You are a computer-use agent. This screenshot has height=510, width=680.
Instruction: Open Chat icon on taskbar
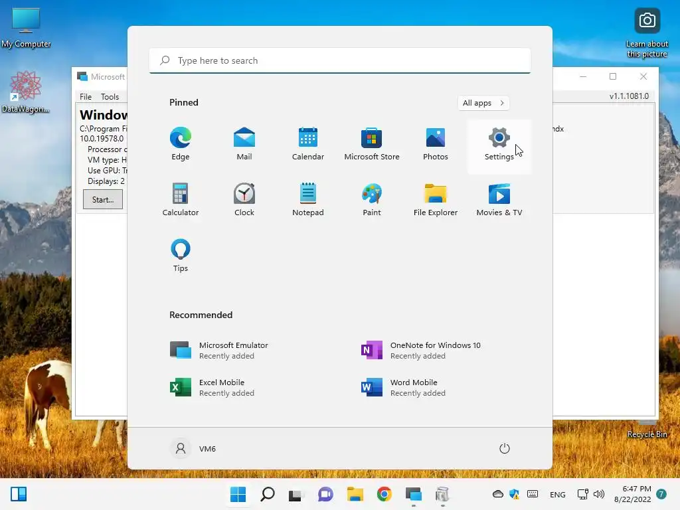tap(325, 494)
